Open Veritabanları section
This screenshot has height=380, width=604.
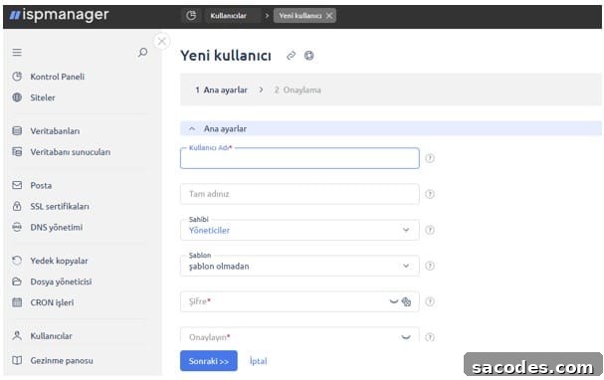point(55,131)
